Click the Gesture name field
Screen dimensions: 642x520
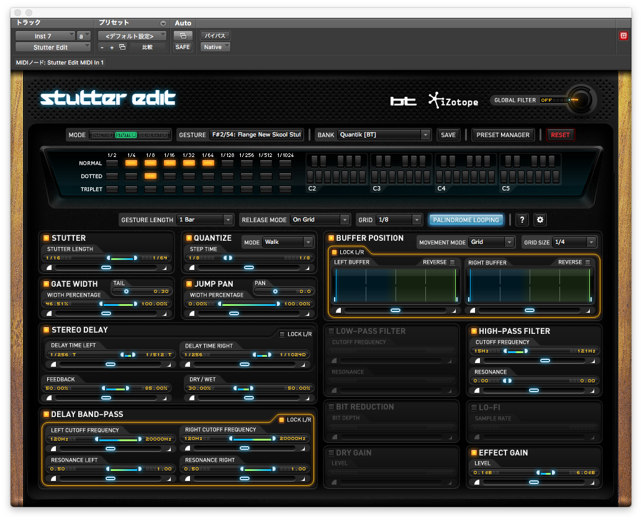256,135
